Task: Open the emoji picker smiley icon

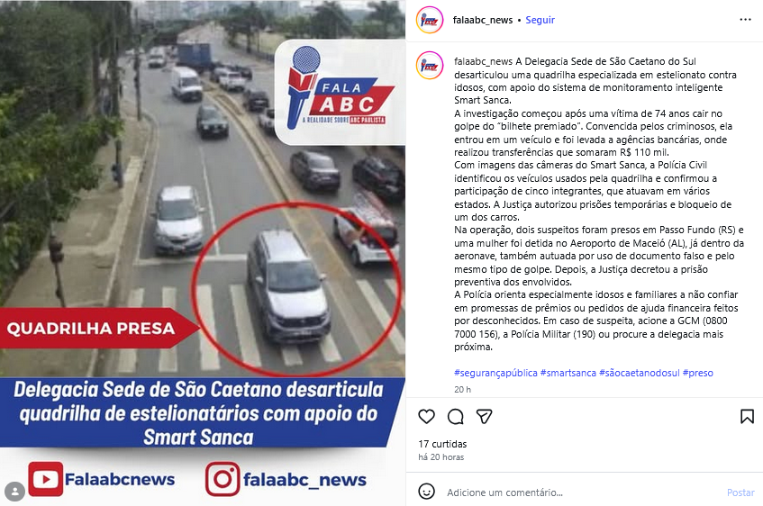Action: [427, 492]
